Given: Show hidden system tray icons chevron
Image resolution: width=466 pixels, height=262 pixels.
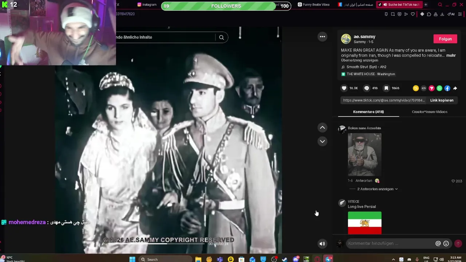Looking at the screenshot, I should click(x=393, y=259).
